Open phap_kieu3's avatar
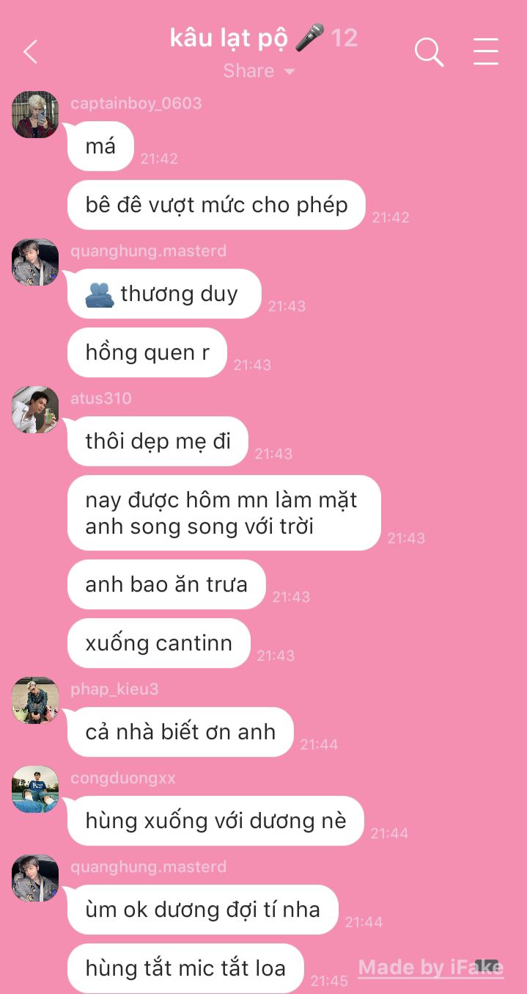 [x=35, y=700]
